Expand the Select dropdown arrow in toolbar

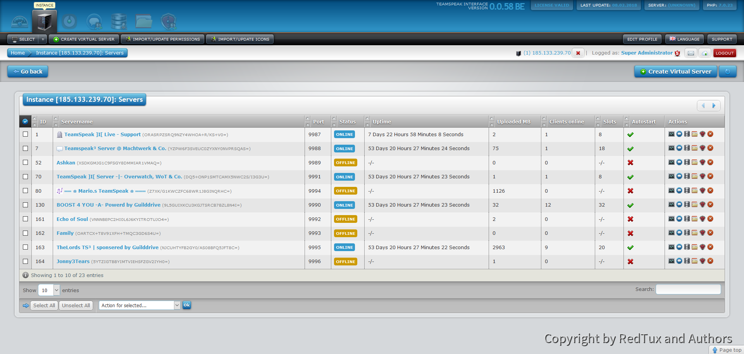point(43,39)
